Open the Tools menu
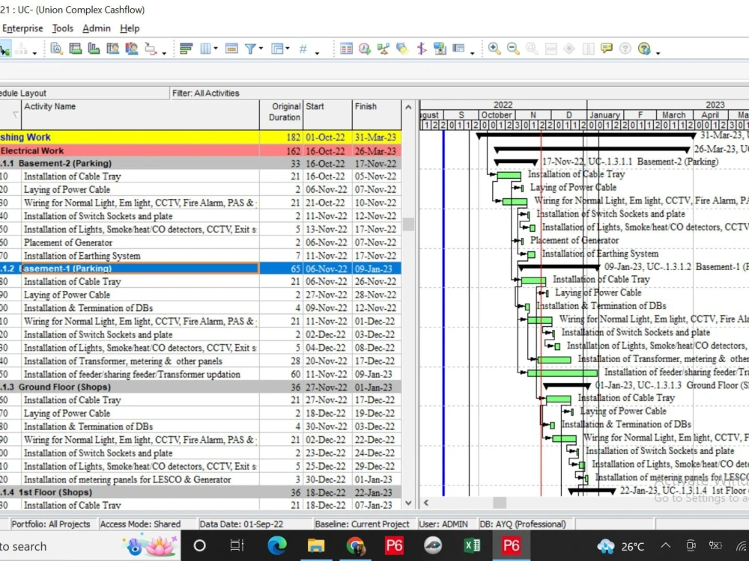The height and width of the screenshot is (561, 749). (x=62, y=28)
